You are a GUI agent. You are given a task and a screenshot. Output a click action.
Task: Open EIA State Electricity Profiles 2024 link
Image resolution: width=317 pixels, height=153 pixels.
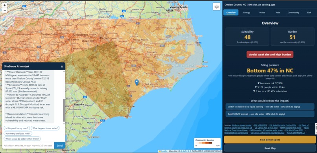click(x=283, y=125)
